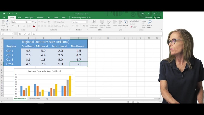Toggle Underline formatting
This screenshot has width=204, height=115.
tap(18, 26)
